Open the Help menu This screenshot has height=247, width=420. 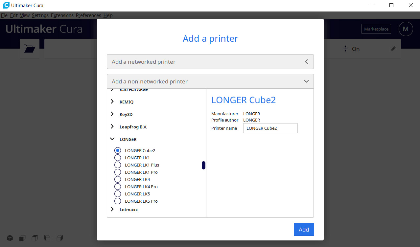click(x=108, y=15)
